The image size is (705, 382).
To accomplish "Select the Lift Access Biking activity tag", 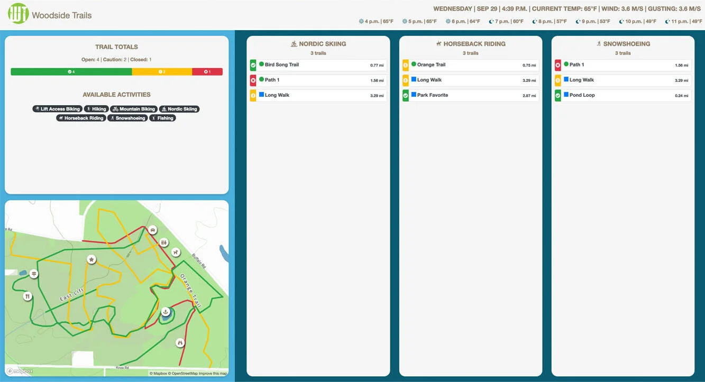I will (57, 109).
